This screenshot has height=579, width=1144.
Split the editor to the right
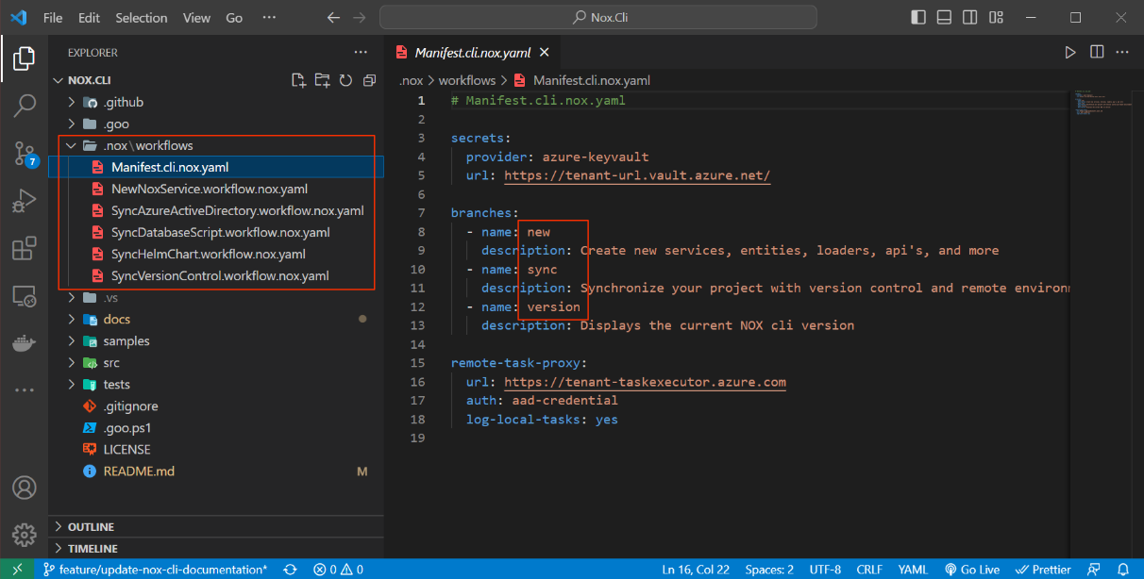1097,53
